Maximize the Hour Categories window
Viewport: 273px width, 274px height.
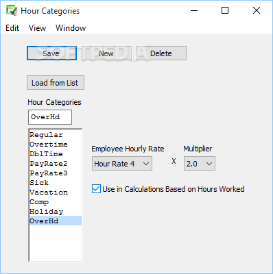[225, 10]
